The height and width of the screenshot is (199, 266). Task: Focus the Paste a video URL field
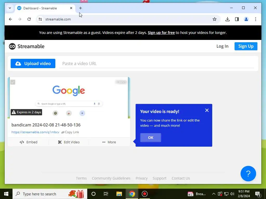coord(156,64)
